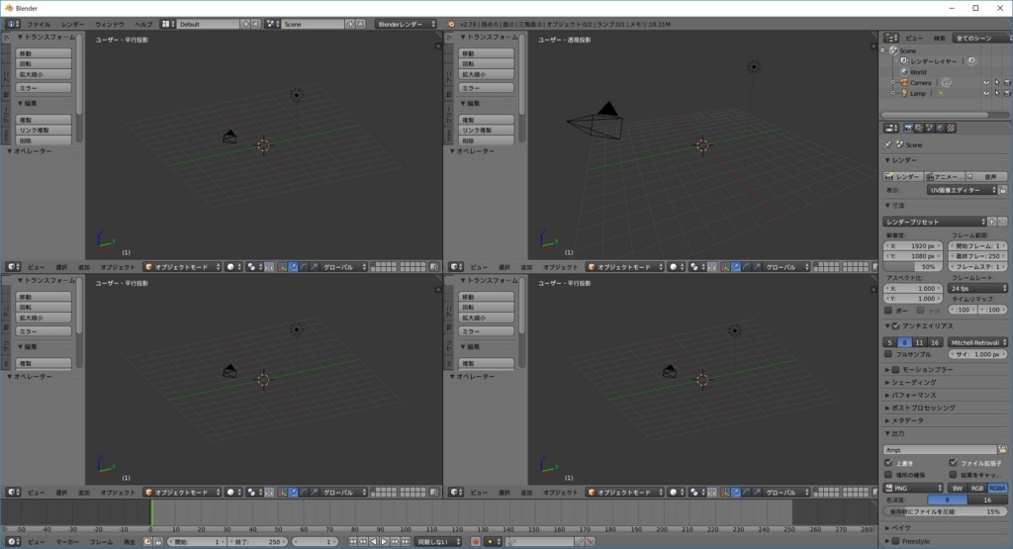Screen dimensions: 1013x549
Task: Select translate manipulator arrow in top-left viewport header
Action: (293, 267)
